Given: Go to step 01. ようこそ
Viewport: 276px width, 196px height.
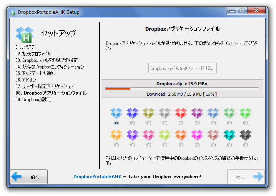Looking at the screenshot, I should pyautogui.click(x=25, y=47).
